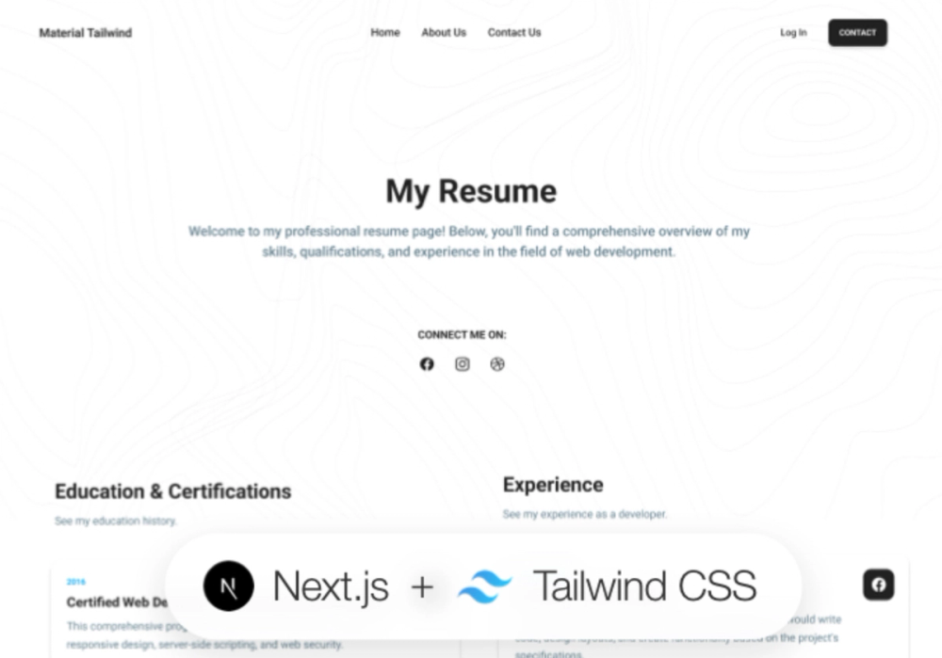Click the 'Welcome to my professional resume page' paragraph
Image resolution: width=942 pixels, height=658 pixels.
(468, 241)
